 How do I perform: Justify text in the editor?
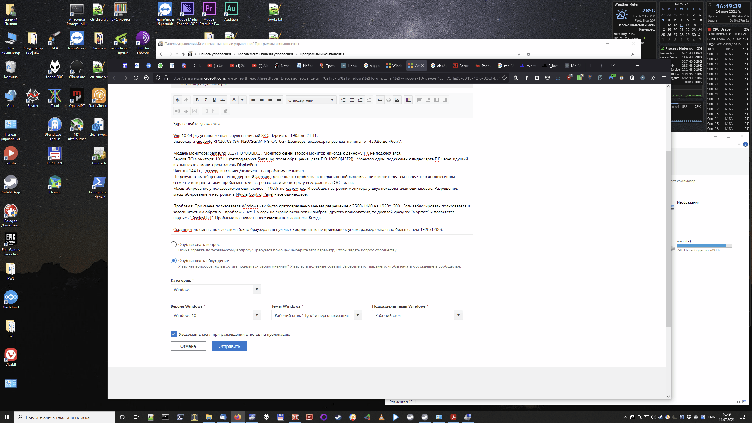[279, 100]
